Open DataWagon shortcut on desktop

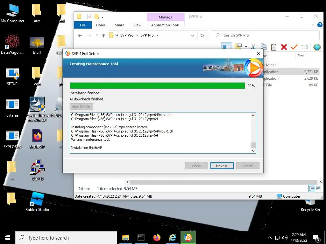pyautogui.click(x=12, y=44)
